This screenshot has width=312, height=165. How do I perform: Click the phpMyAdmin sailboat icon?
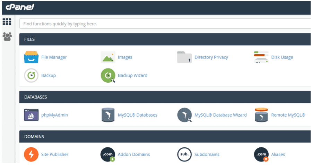31,115
